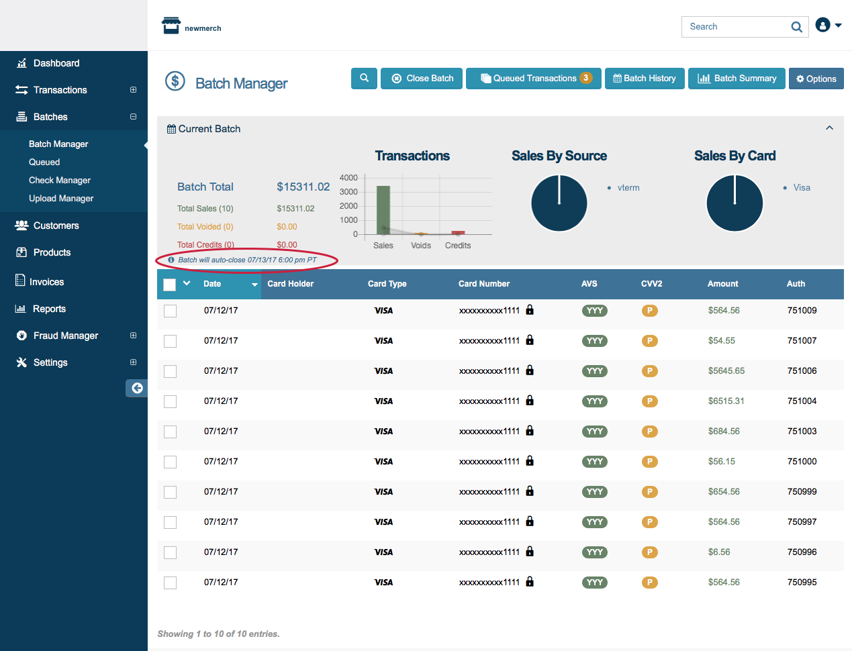Click the green Sales bar in Transactions chart

383,209
